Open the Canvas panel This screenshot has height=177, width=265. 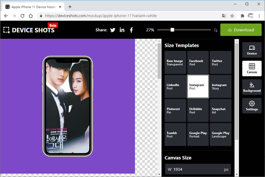[x=252, y=68]
